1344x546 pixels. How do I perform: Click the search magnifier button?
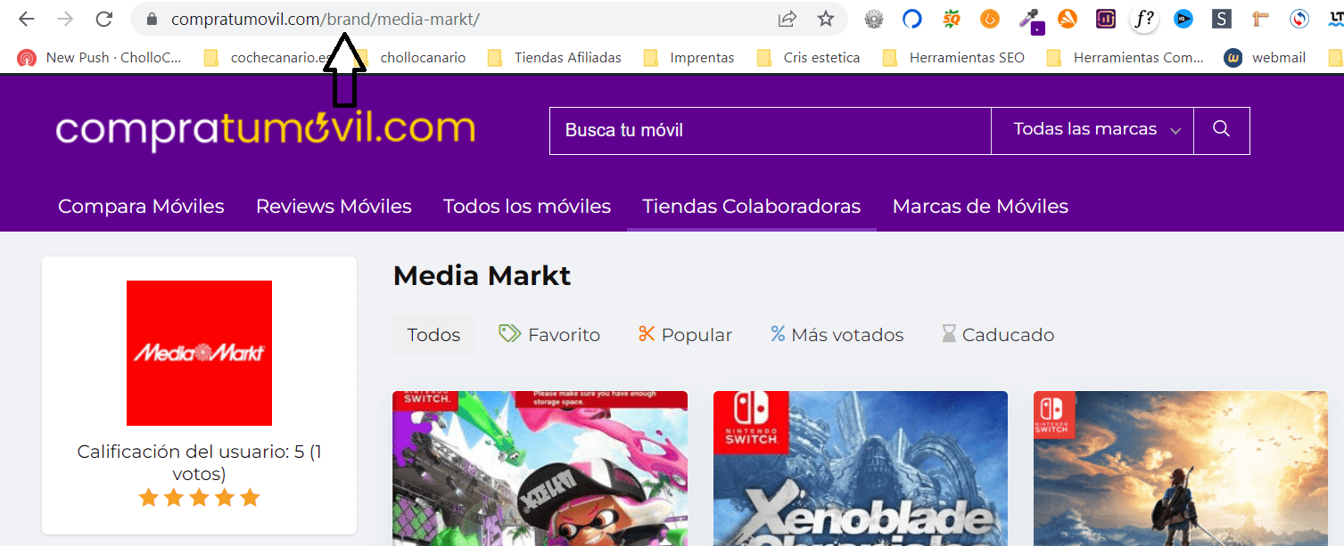click(1222, 130)
